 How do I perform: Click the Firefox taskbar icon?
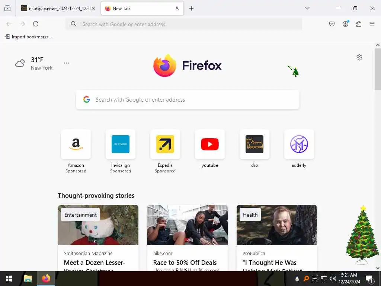[x=46, y=279]
